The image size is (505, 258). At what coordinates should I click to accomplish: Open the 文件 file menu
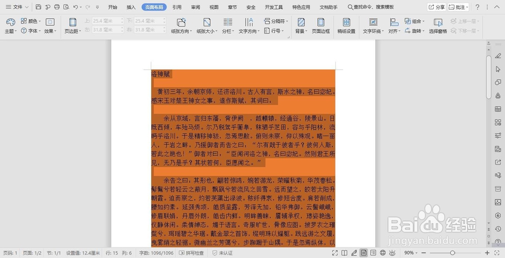point(17,7)
